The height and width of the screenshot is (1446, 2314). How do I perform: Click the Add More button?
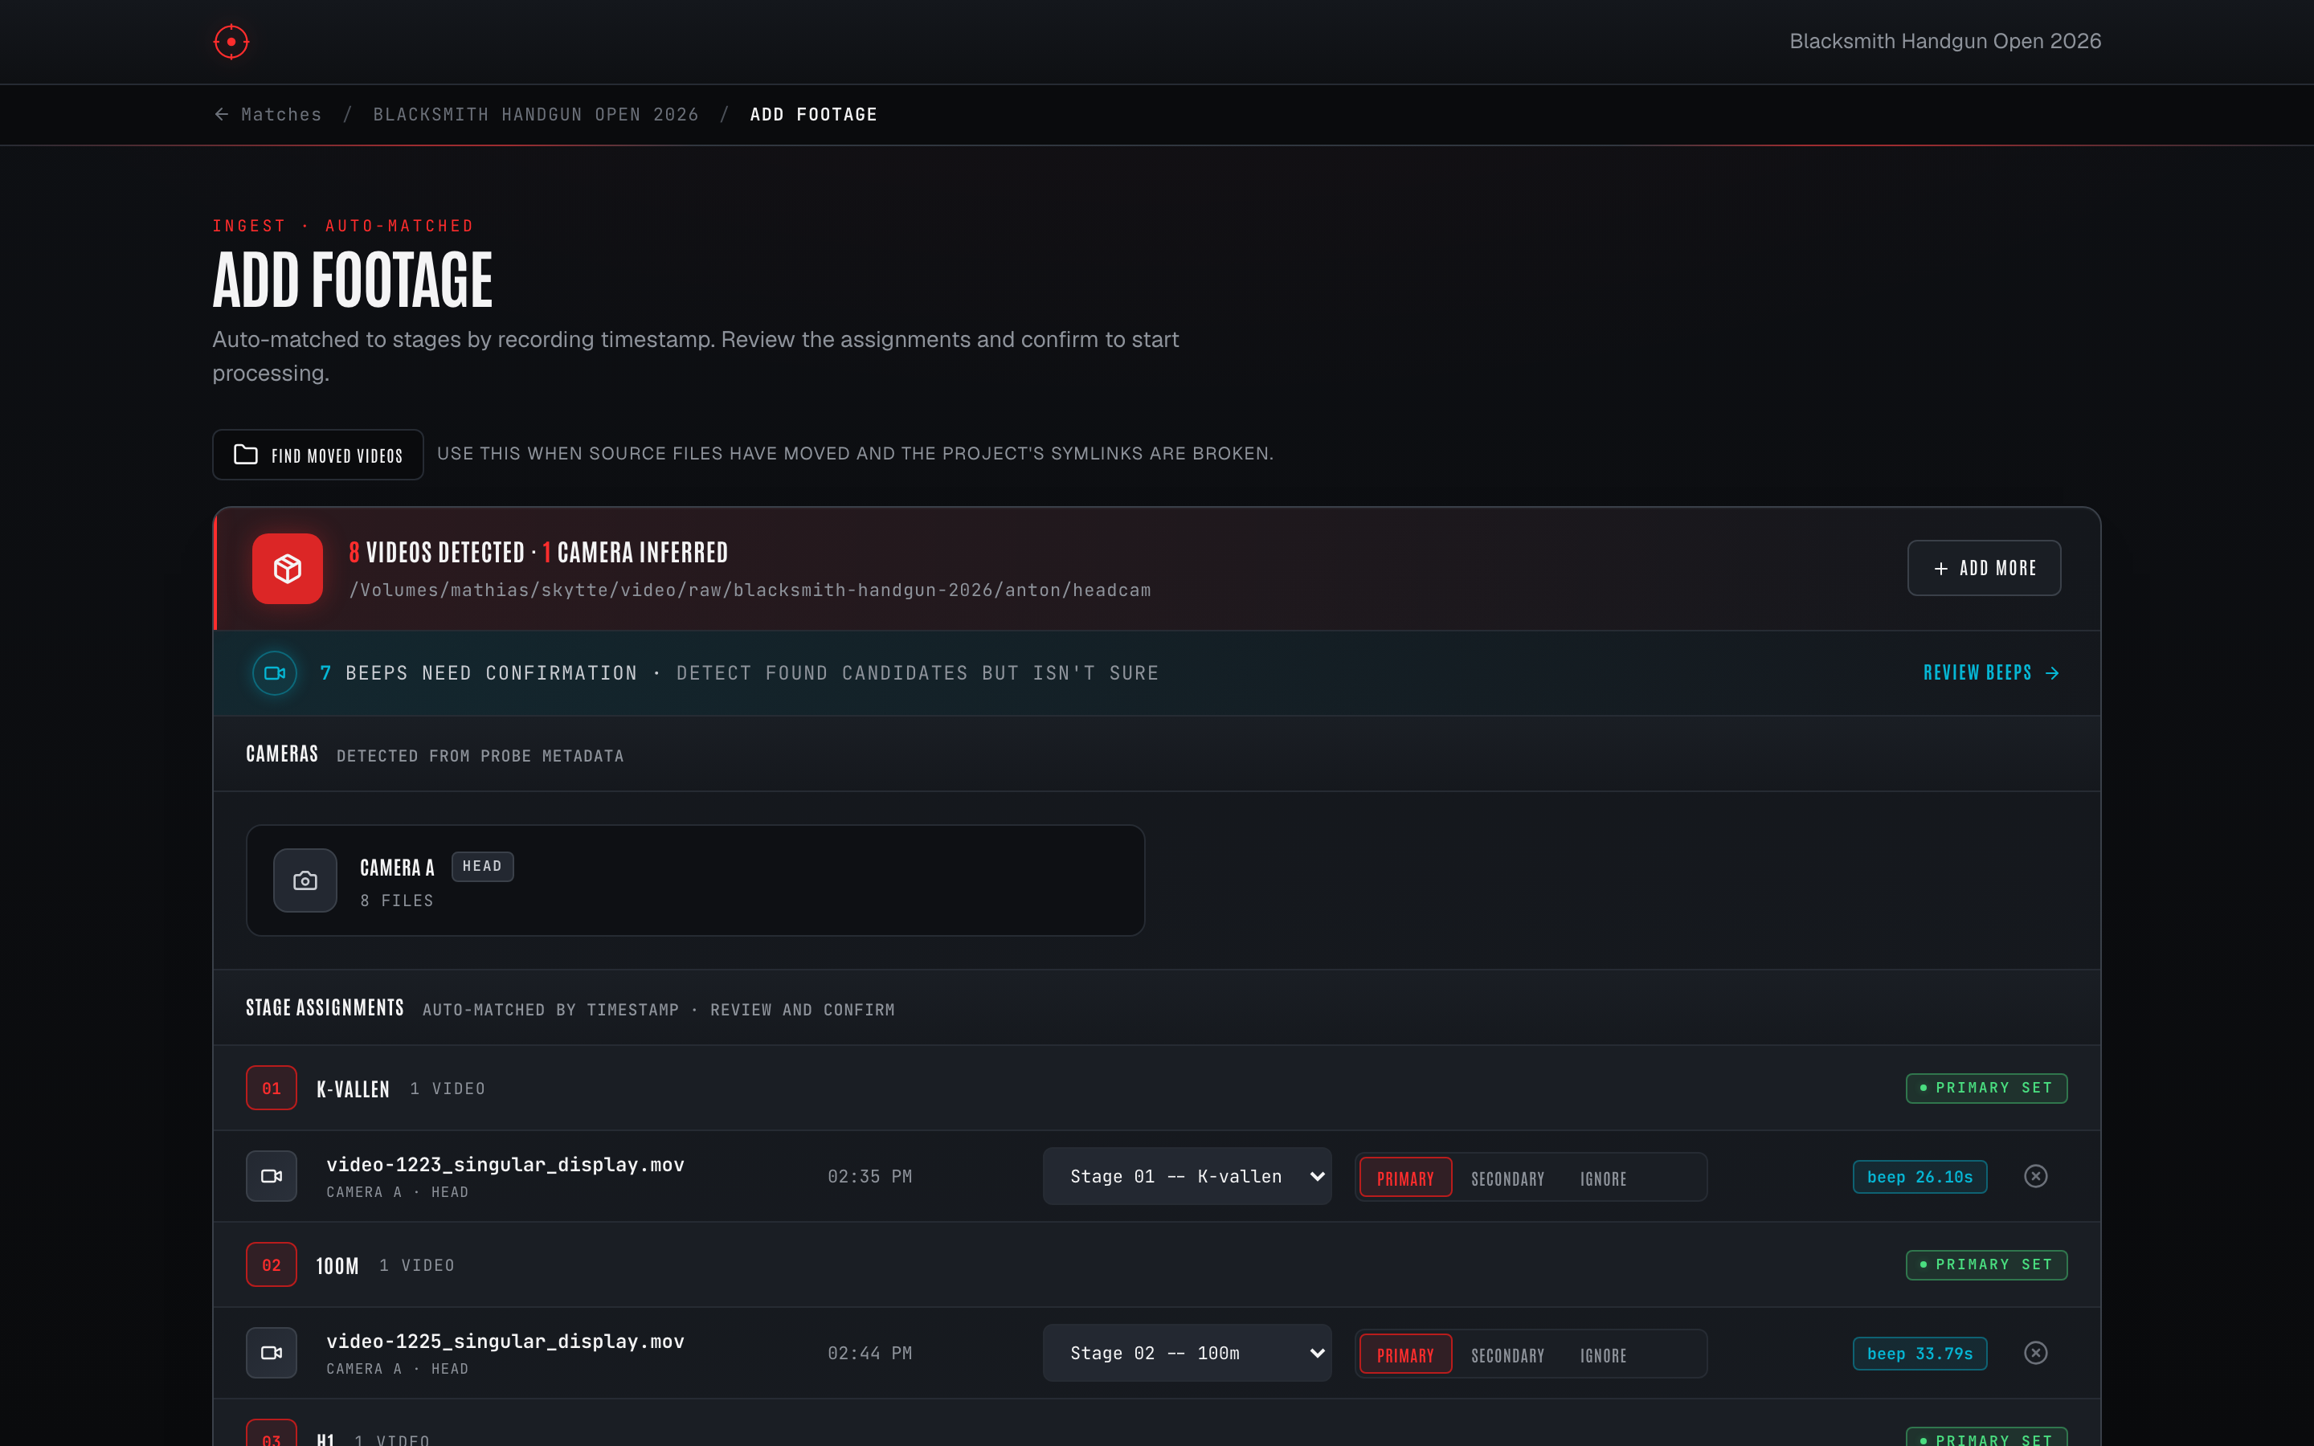tap(1984, 568)
